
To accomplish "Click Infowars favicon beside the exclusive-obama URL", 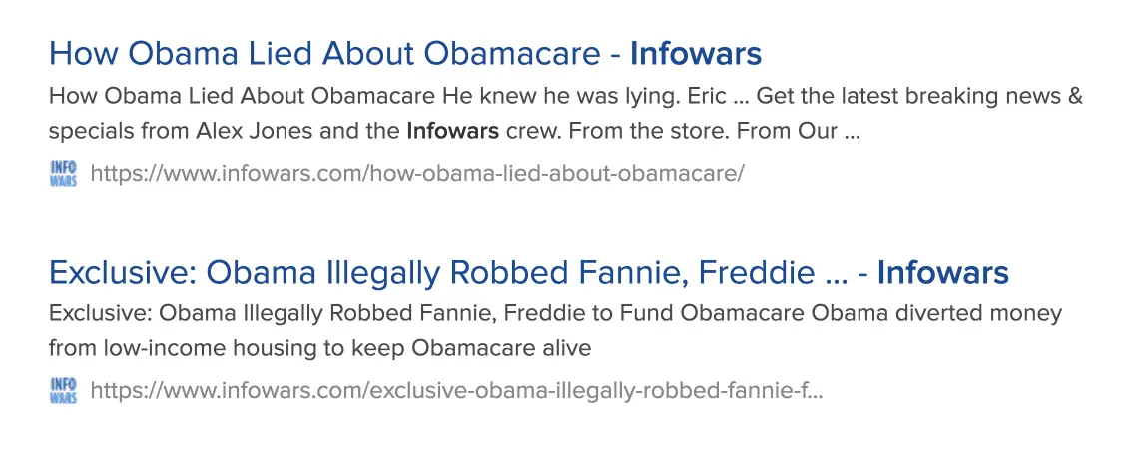I will tap(63, 390).
